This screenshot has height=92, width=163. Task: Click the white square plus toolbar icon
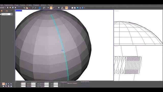pyautogui.click(x=72, y=8)
